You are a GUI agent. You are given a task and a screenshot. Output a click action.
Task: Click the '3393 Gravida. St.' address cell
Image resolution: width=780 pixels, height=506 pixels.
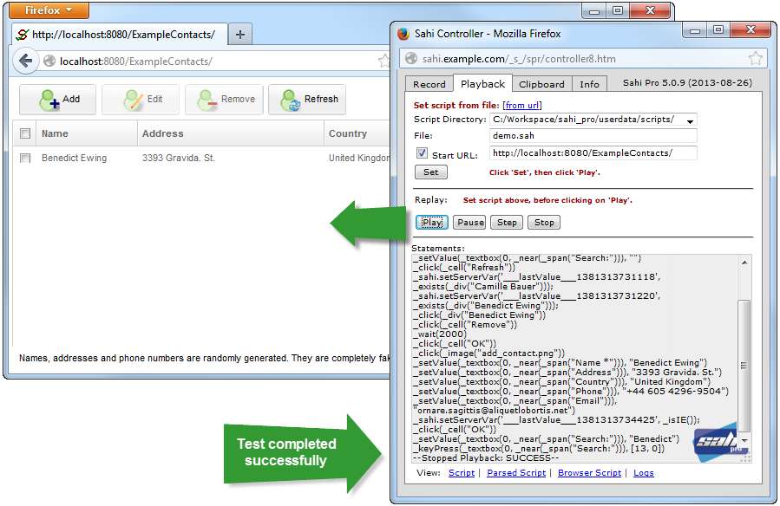[179, 158]
